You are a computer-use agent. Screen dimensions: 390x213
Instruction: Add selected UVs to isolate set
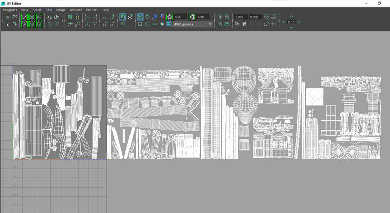[112, 17]
